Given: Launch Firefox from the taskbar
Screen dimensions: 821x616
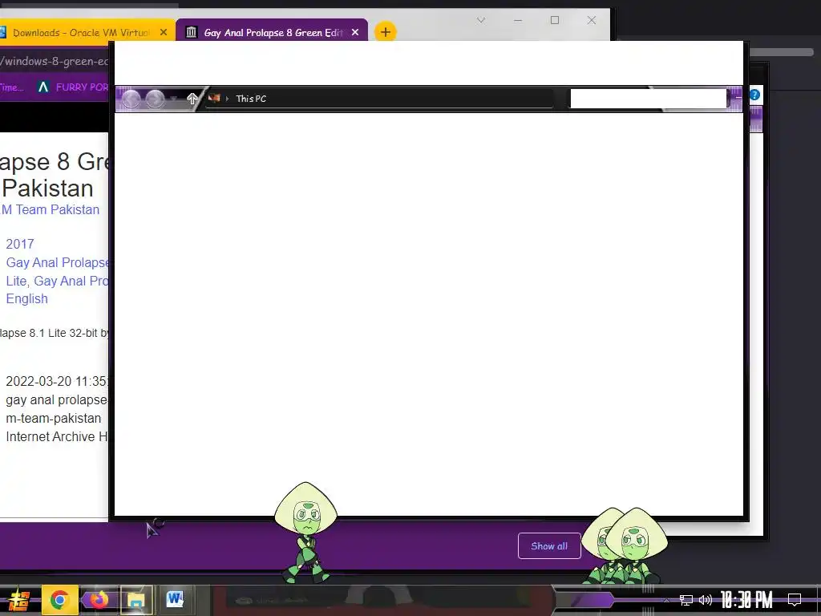Looking at the screenshot, I should pyautogui.click(x=99, y=600).
